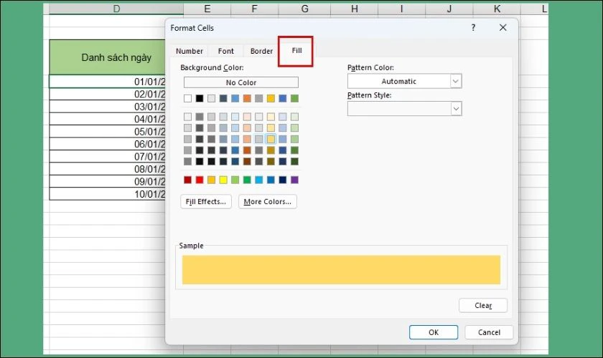Open More Colors dialog
This screenshot has width=603, height=358.
pyautogui.click(x=267, y=202)
